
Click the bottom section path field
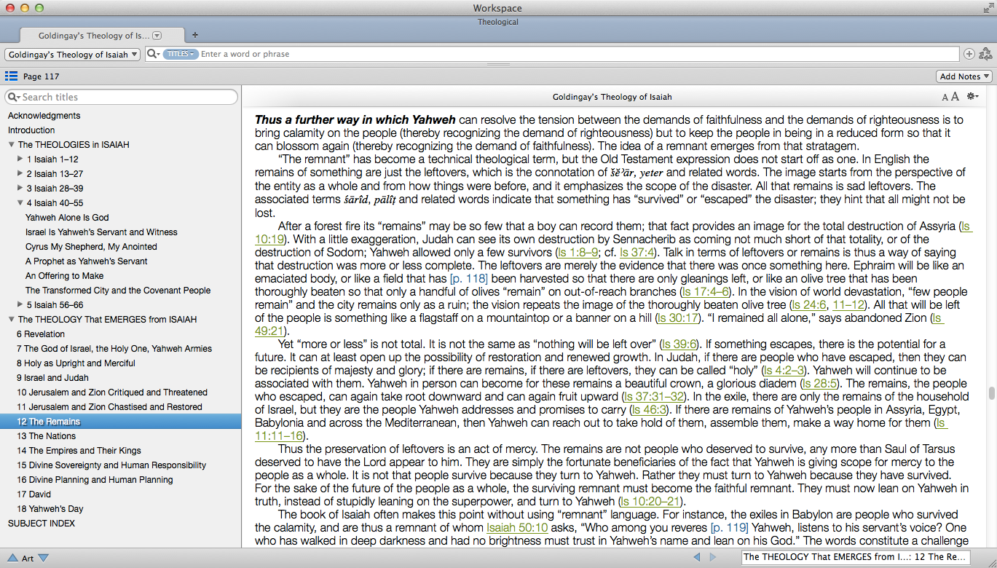[856, 557]
